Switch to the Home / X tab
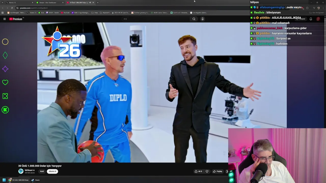Screen dimensions: 326x183 click(x=20, y=3)
